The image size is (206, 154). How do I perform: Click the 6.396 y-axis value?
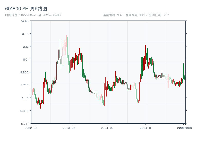[x=24, y=111]
